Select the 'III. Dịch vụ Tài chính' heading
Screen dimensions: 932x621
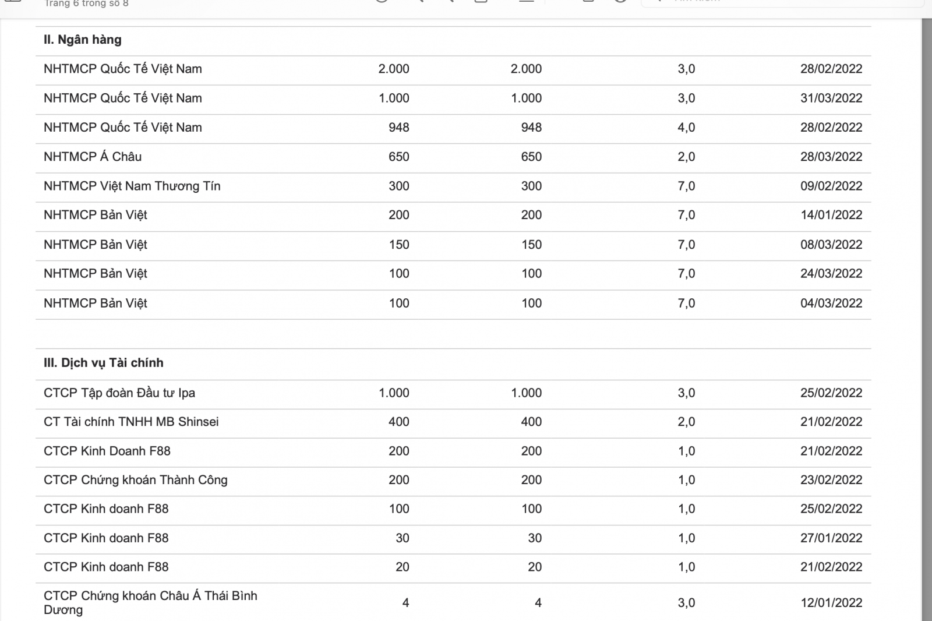point(104,363)
